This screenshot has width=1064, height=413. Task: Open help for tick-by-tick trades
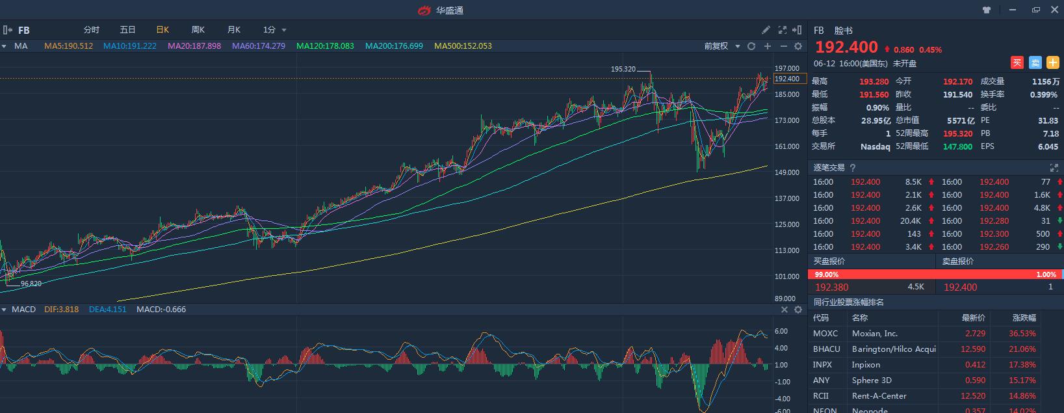point(853,168)
